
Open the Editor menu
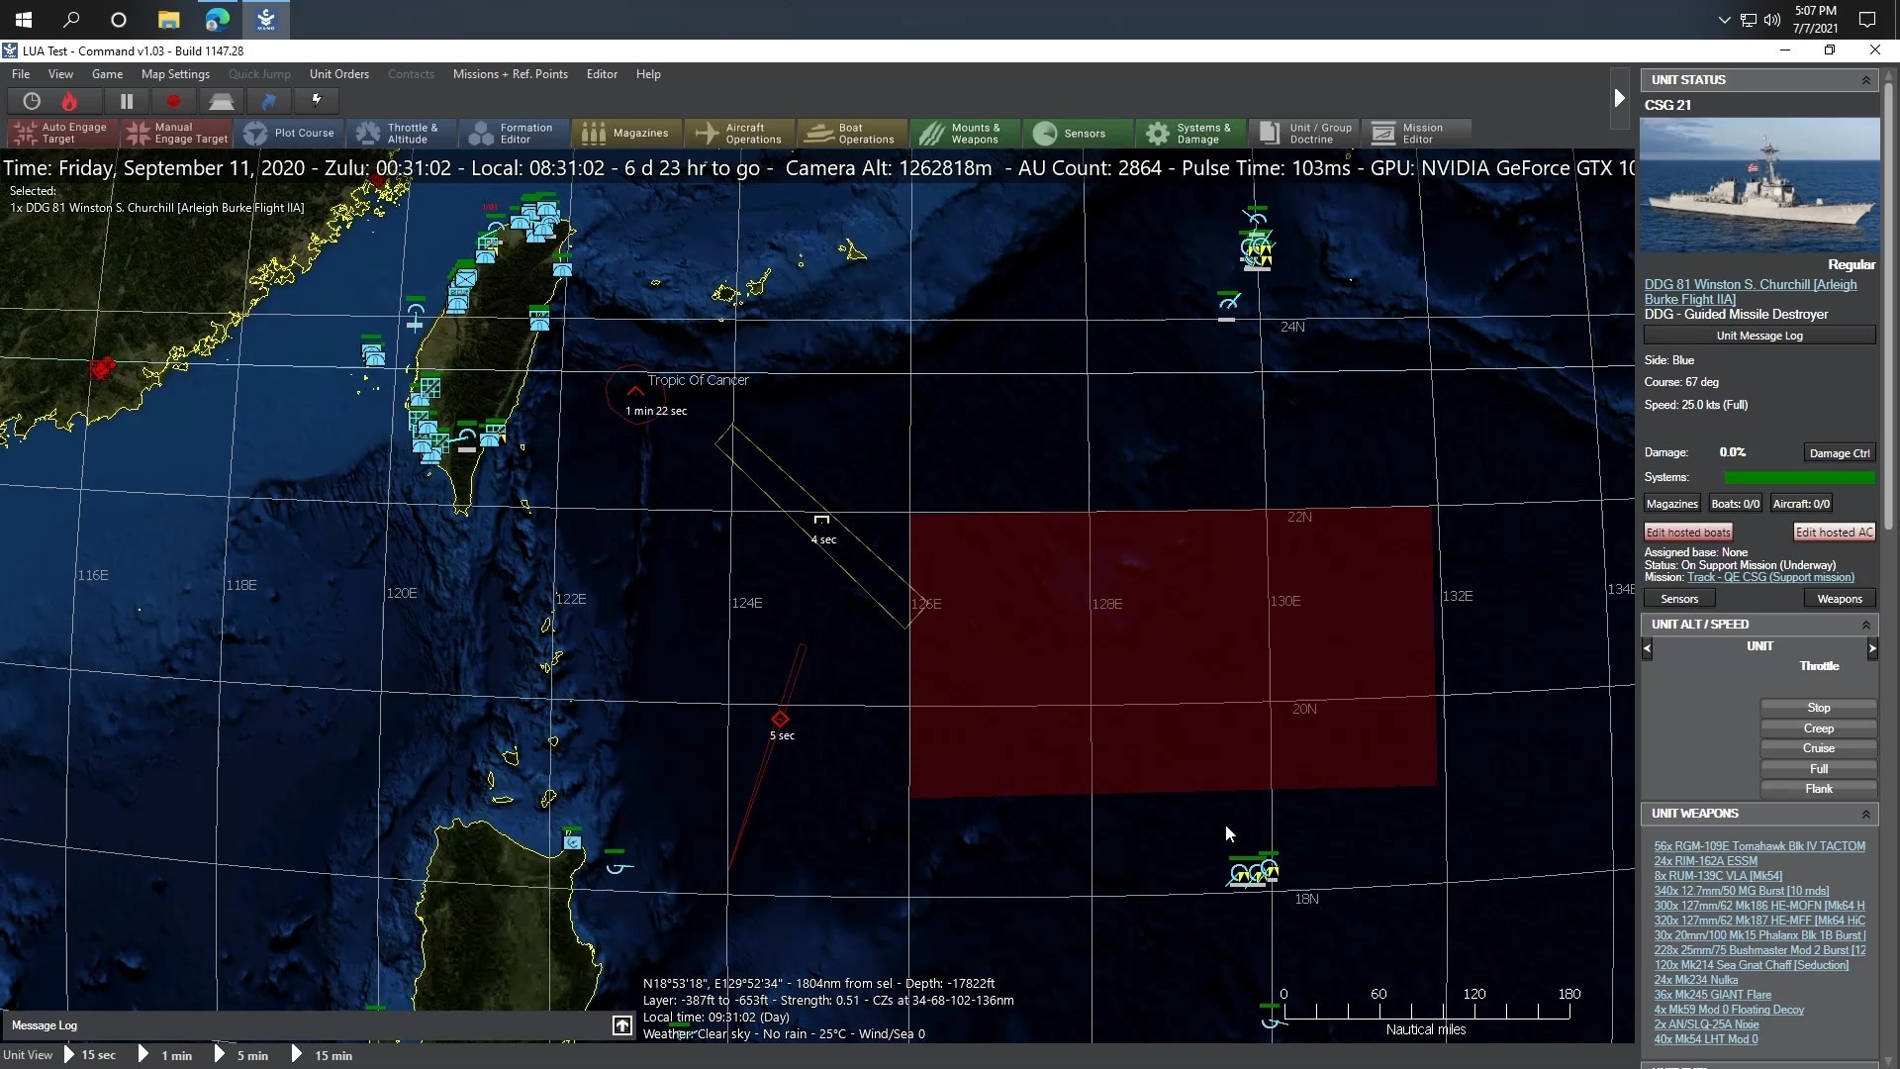click(x=602, y=74)
